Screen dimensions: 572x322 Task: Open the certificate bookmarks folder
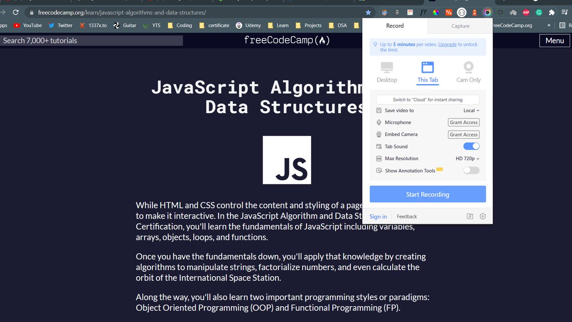coord(214,25)
